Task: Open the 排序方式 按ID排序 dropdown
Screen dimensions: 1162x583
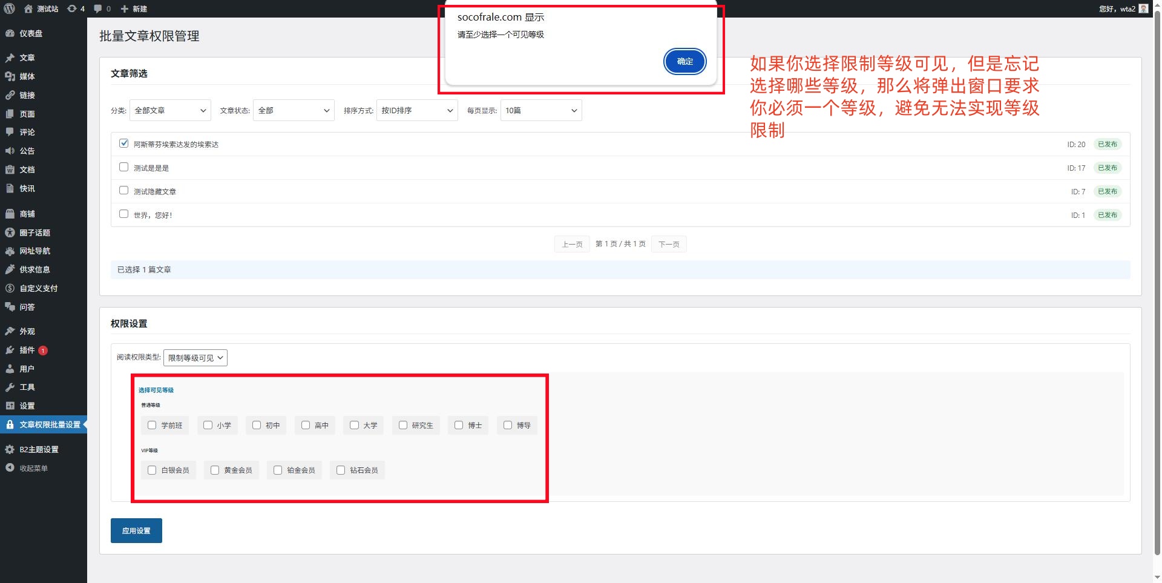Action: (417, 110)
